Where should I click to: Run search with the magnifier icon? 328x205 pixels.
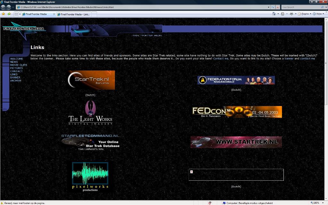pos(322,7)
